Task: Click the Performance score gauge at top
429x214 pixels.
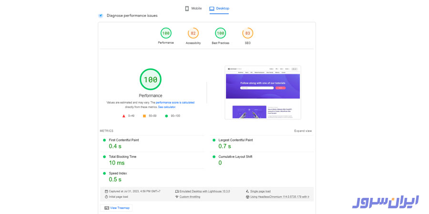Action: coord(166,33)
